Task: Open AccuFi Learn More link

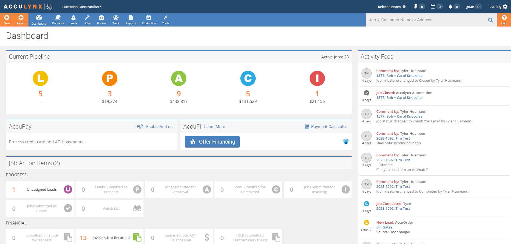Action: click(x=215, y=127)
